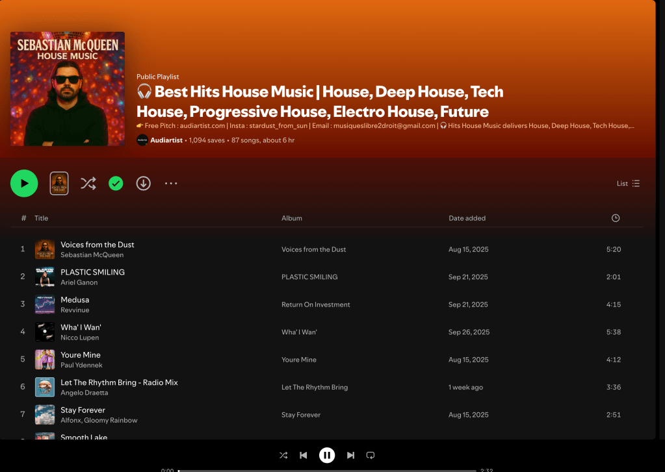Click the 5:20 duration of track 1
Screen dimensions: 665x472
[x=613, y=249]
